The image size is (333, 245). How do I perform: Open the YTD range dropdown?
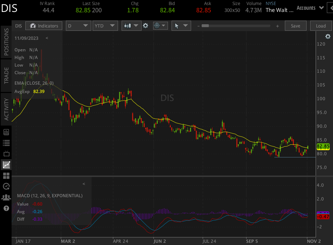pyautogui.click(x=105, y=26)
